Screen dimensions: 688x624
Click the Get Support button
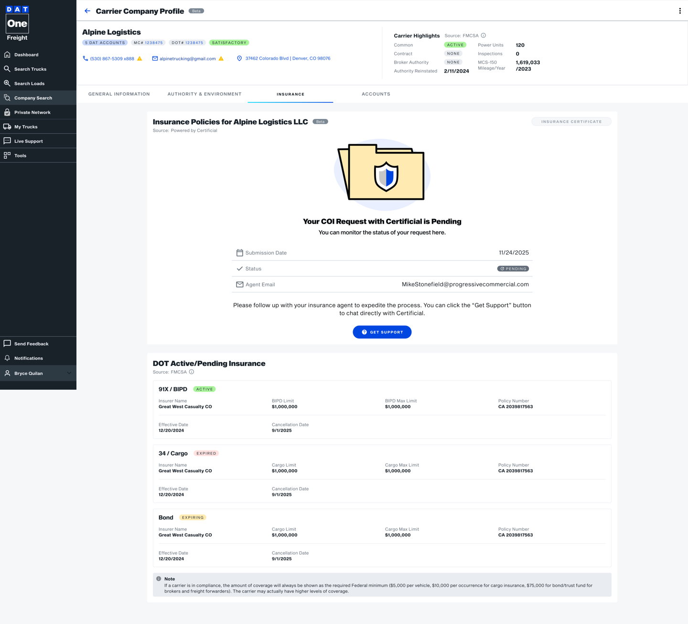(382, 332)
